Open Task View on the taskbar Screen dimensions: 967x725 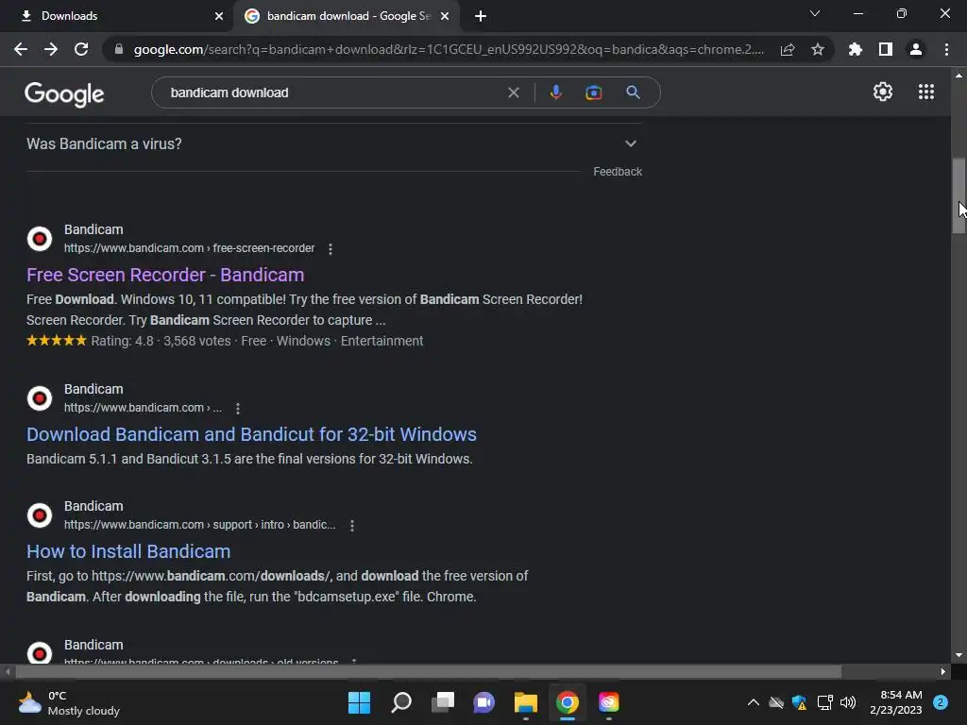[x=443, y=702]
